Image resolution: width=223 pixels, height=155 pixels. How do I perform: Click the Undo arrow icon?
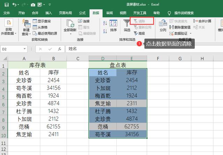point(14,5)
